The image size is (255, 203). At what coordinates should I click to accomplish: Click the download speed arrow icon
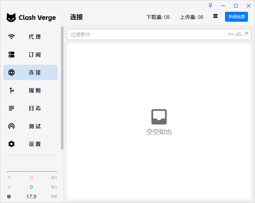click(x=9, y=187)
